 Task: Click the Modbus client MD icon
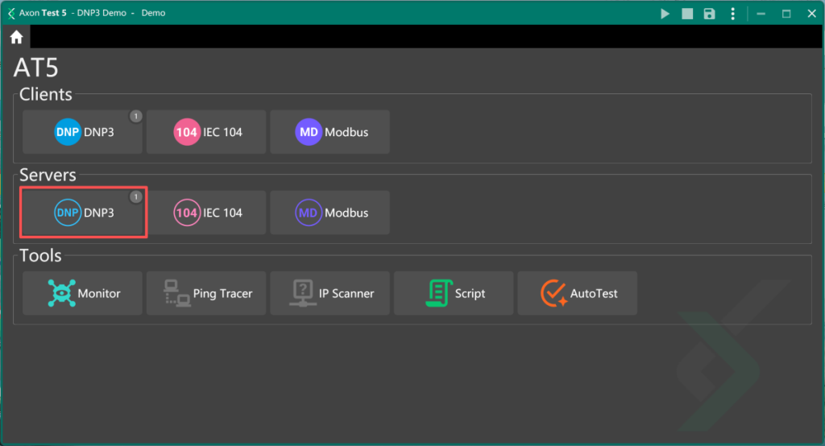point(309,132)
